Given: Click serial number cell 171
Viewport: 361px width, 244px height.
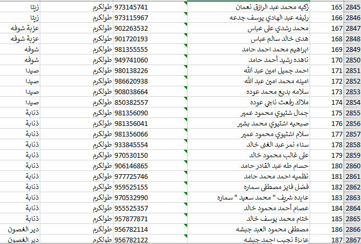Looking at the screenshot, I should pos(336,70).
